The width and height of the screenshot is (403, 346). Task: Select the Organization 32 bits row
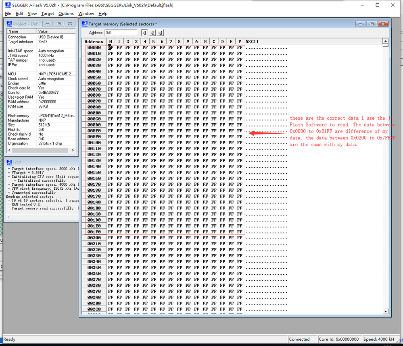41,143
